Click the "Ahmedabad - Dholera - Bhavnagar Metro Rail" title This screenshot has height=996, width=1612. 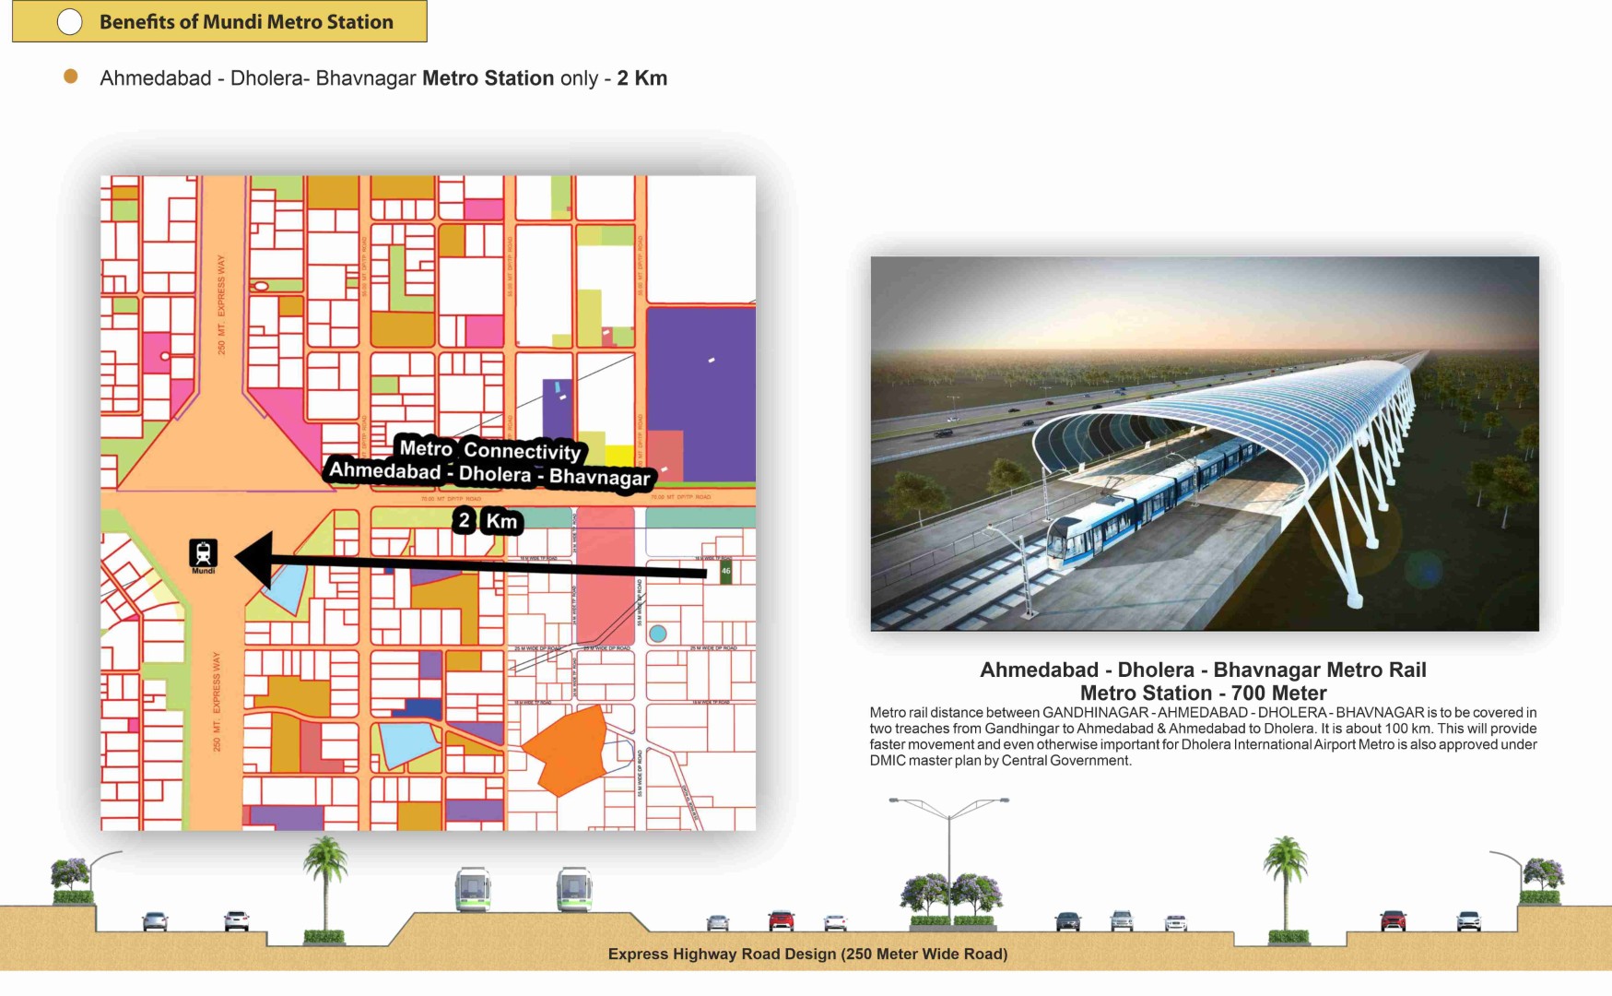[x=1203, y=670]
